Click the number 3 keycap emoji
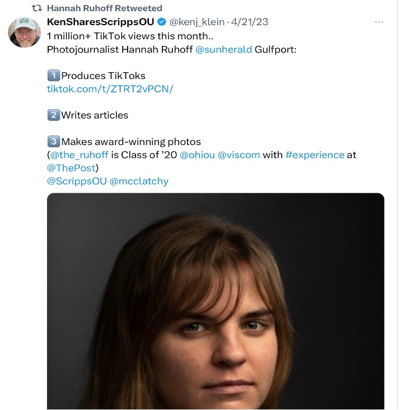 pos(53,142)
